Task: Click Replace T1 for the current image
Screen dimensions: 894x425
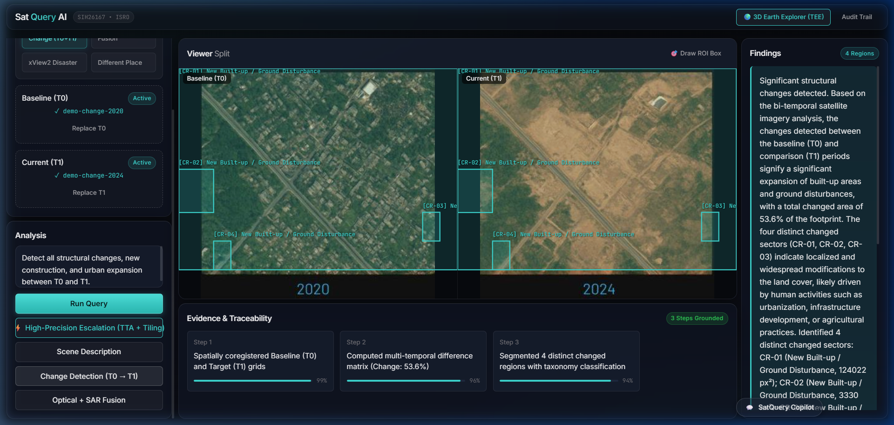Action: point(89,192)
